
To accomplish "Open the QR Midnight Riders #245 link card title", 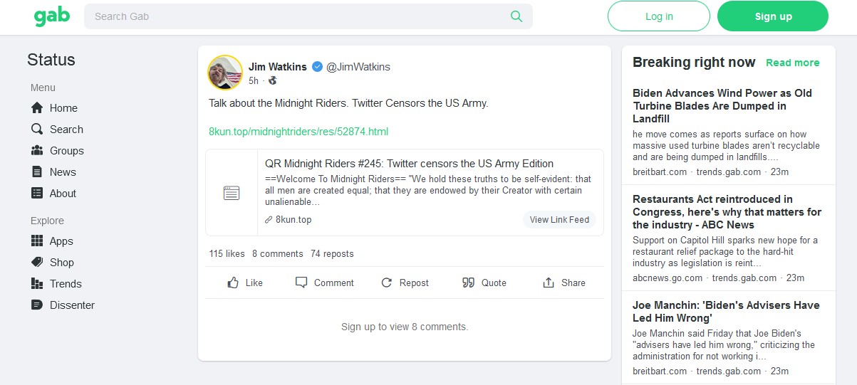I will pyautogui.click(x=409, y=164).
